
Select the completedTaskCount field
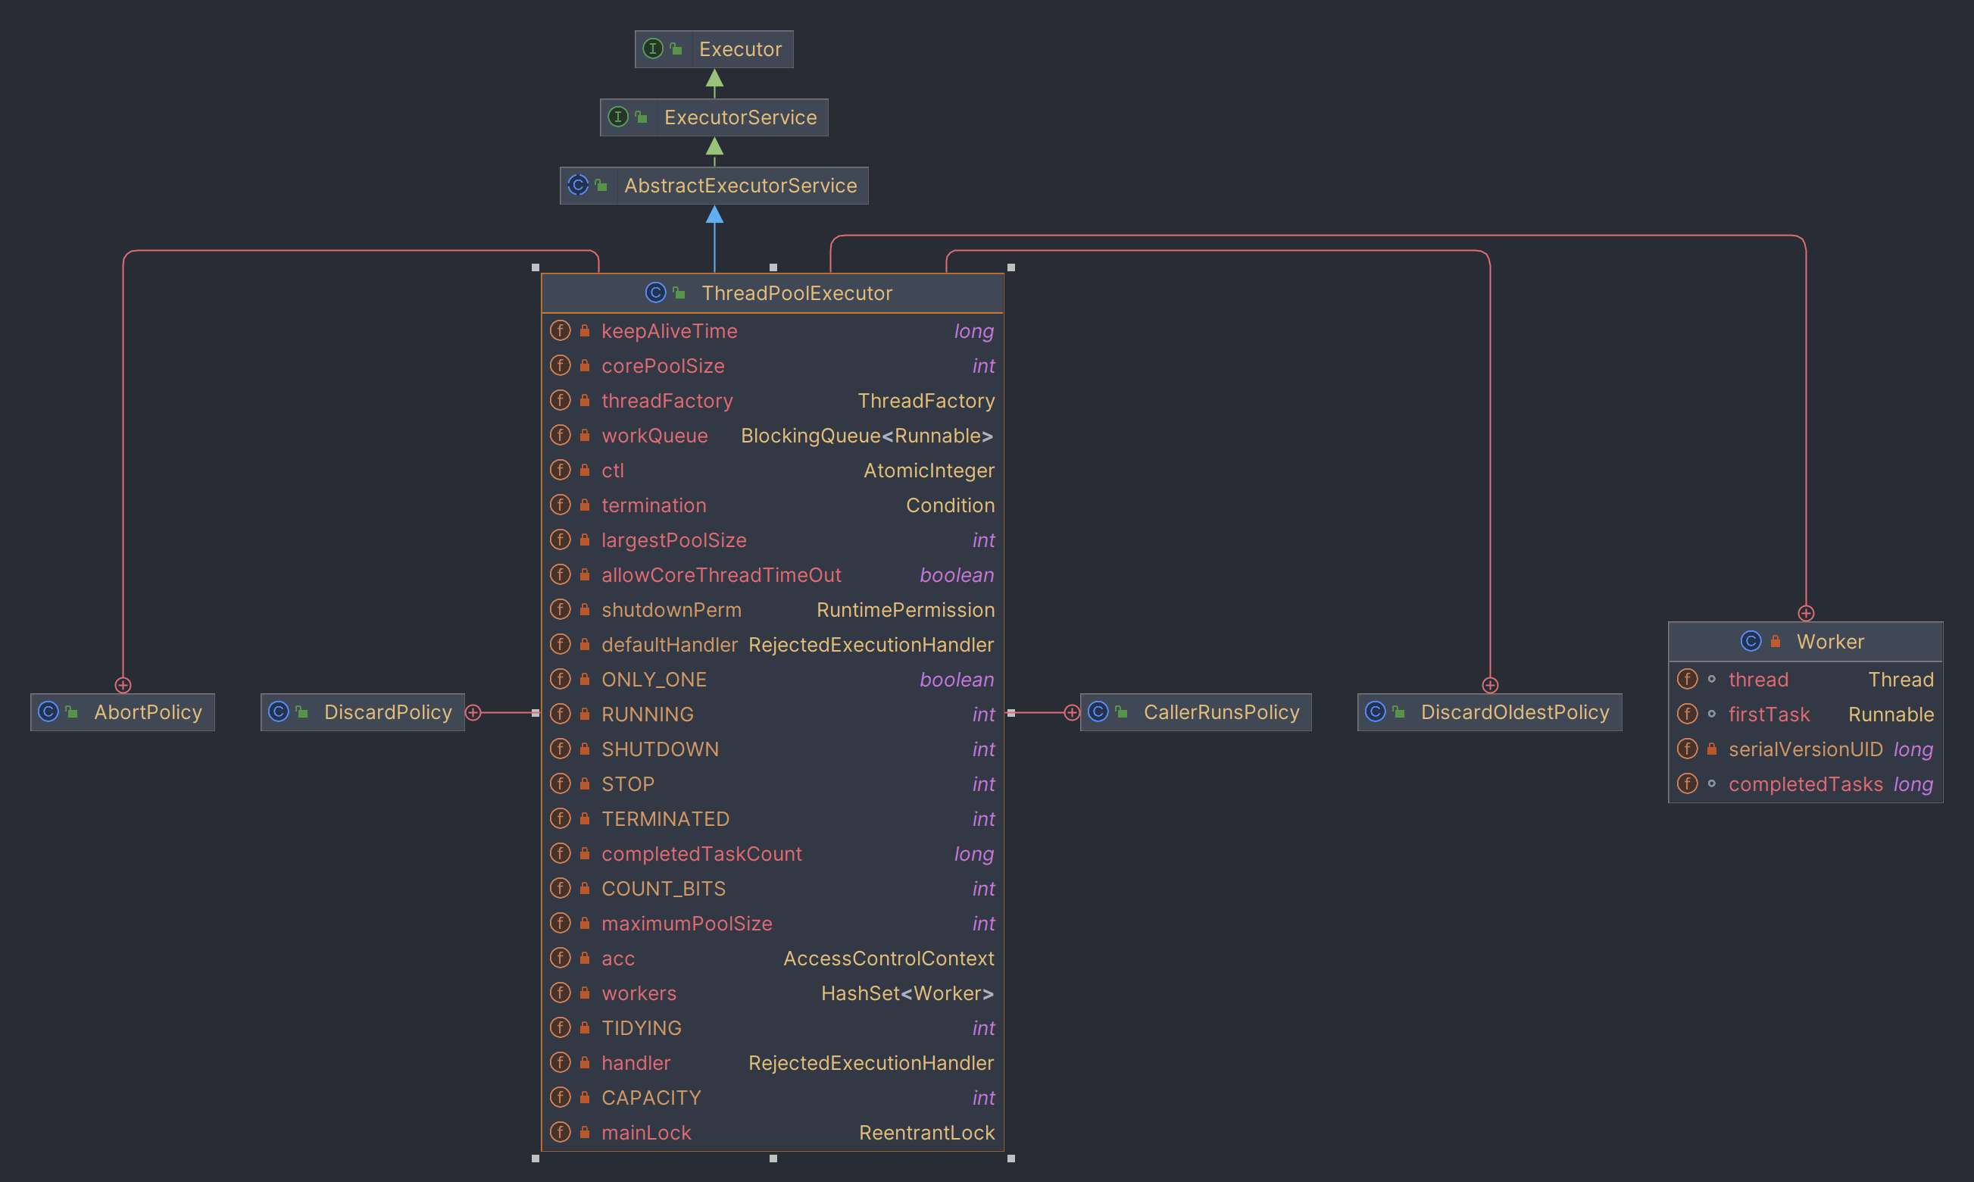coord(772,854)
